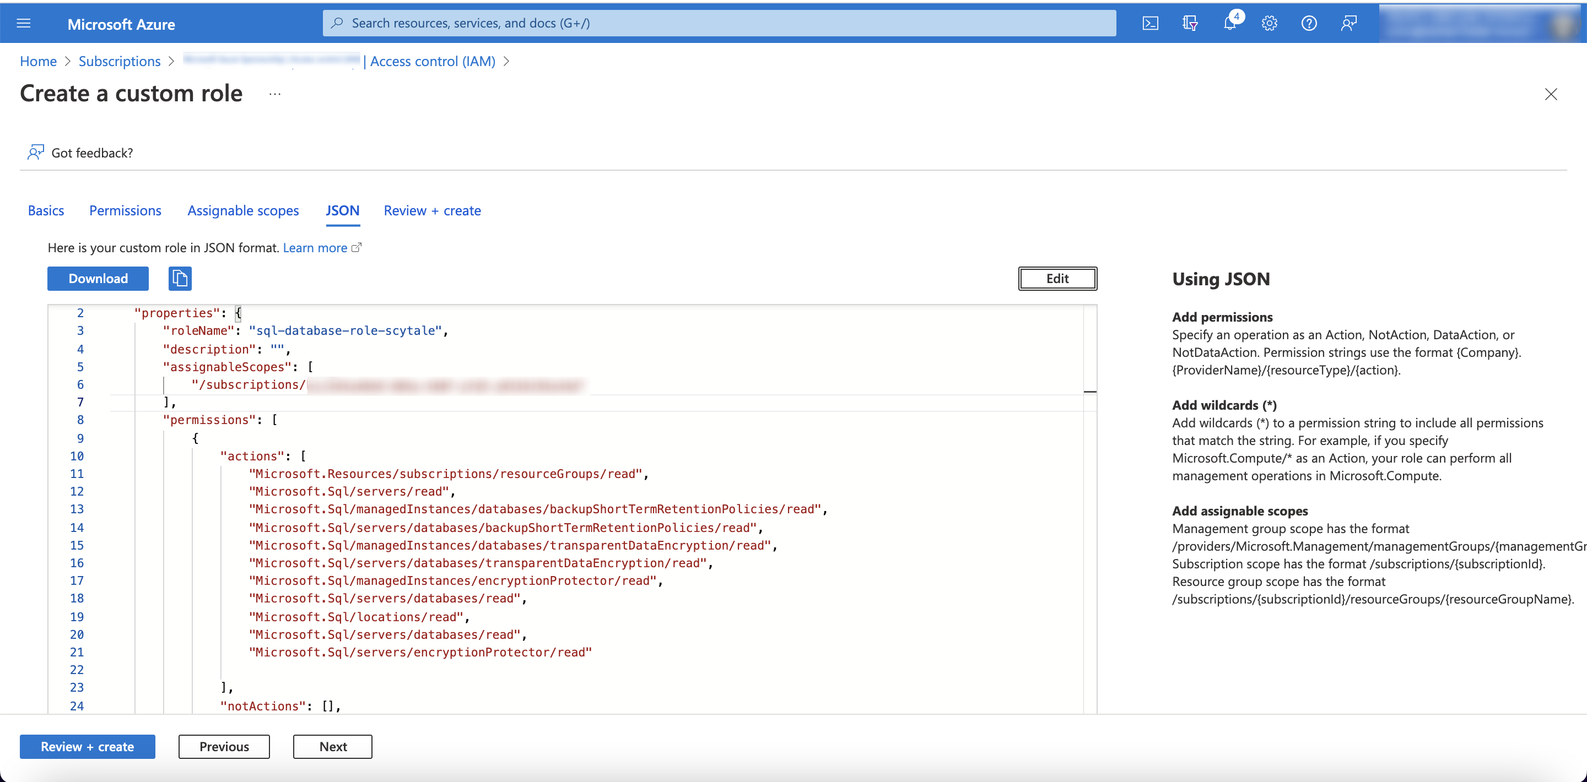Click the roleName value sql-database-role-scytale
Screen dimensions: 1587x782
coord(345,330)
